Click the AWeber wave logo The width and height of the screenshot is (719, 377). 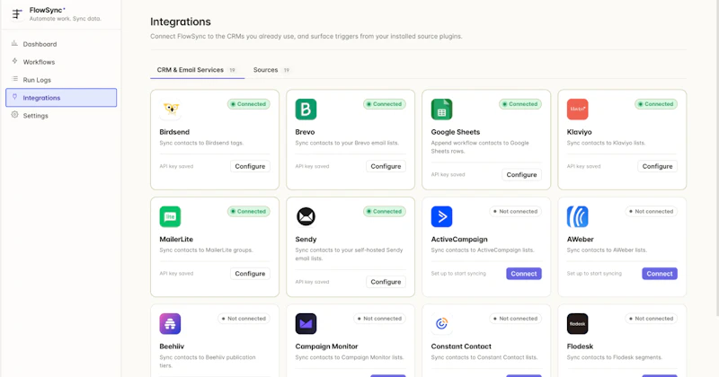click(x=577, y=216)
